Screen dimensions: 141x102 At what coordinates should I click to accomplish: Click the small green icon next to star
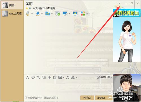pos(30,8)
